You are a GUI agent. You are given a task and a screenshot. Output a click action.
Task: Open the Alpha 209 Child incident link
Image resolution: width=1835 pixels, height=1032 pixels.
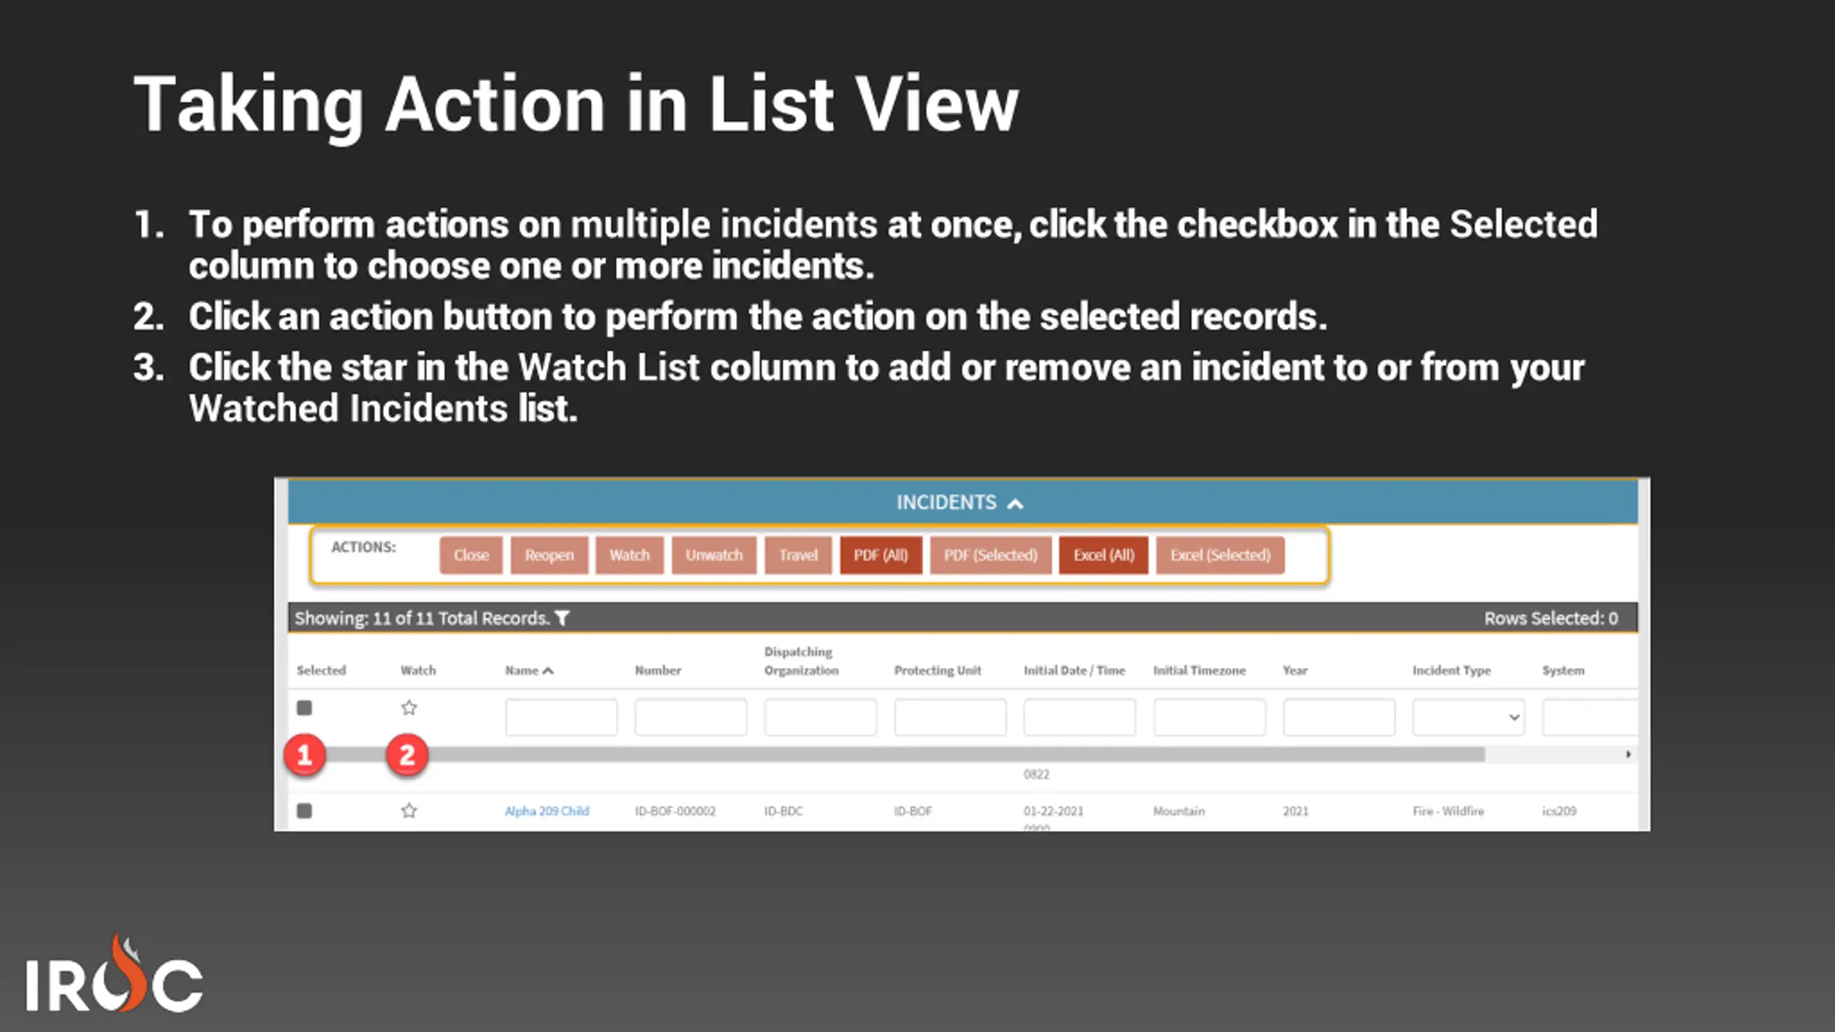pyautogui.click(x=547, y=811)
